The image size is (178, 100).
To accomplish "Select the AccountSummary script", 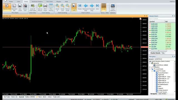I will pyautogui.click(x=163, y=73).
